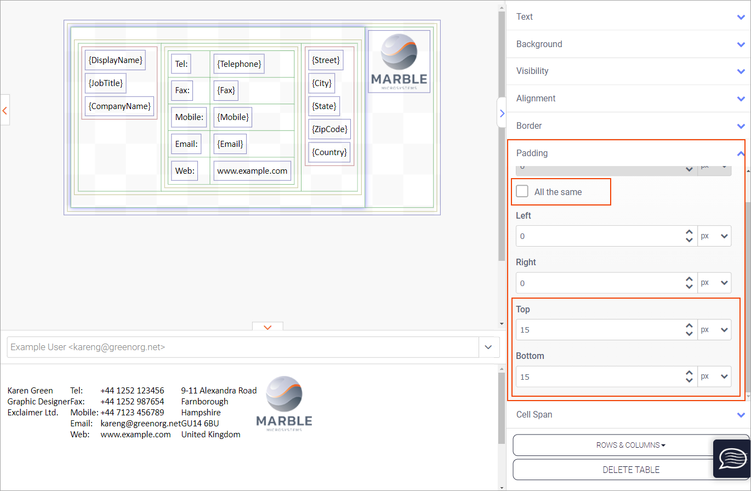Select the {DisplayName} field in template
Viewport: 751px width, 491px height.
[115, 60]
